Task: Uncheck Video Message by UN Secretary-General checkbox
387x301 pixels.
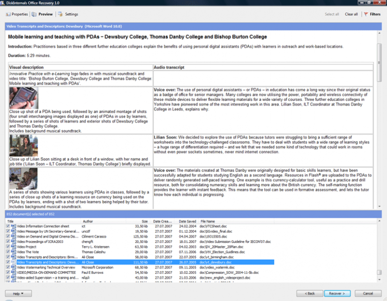Action: click(8, 231)
